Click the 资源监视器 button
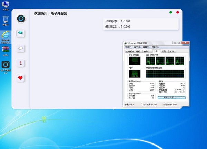 (174, 98)
